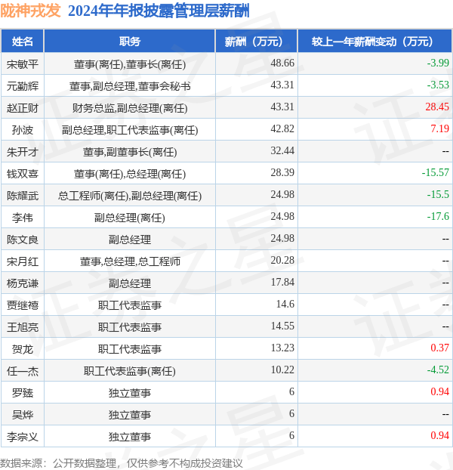Image resolution: width=453 pixels, height=470 pixels.
Task: Click position cell 副总经理(离任) for 李伟
Action: (130, 218)
